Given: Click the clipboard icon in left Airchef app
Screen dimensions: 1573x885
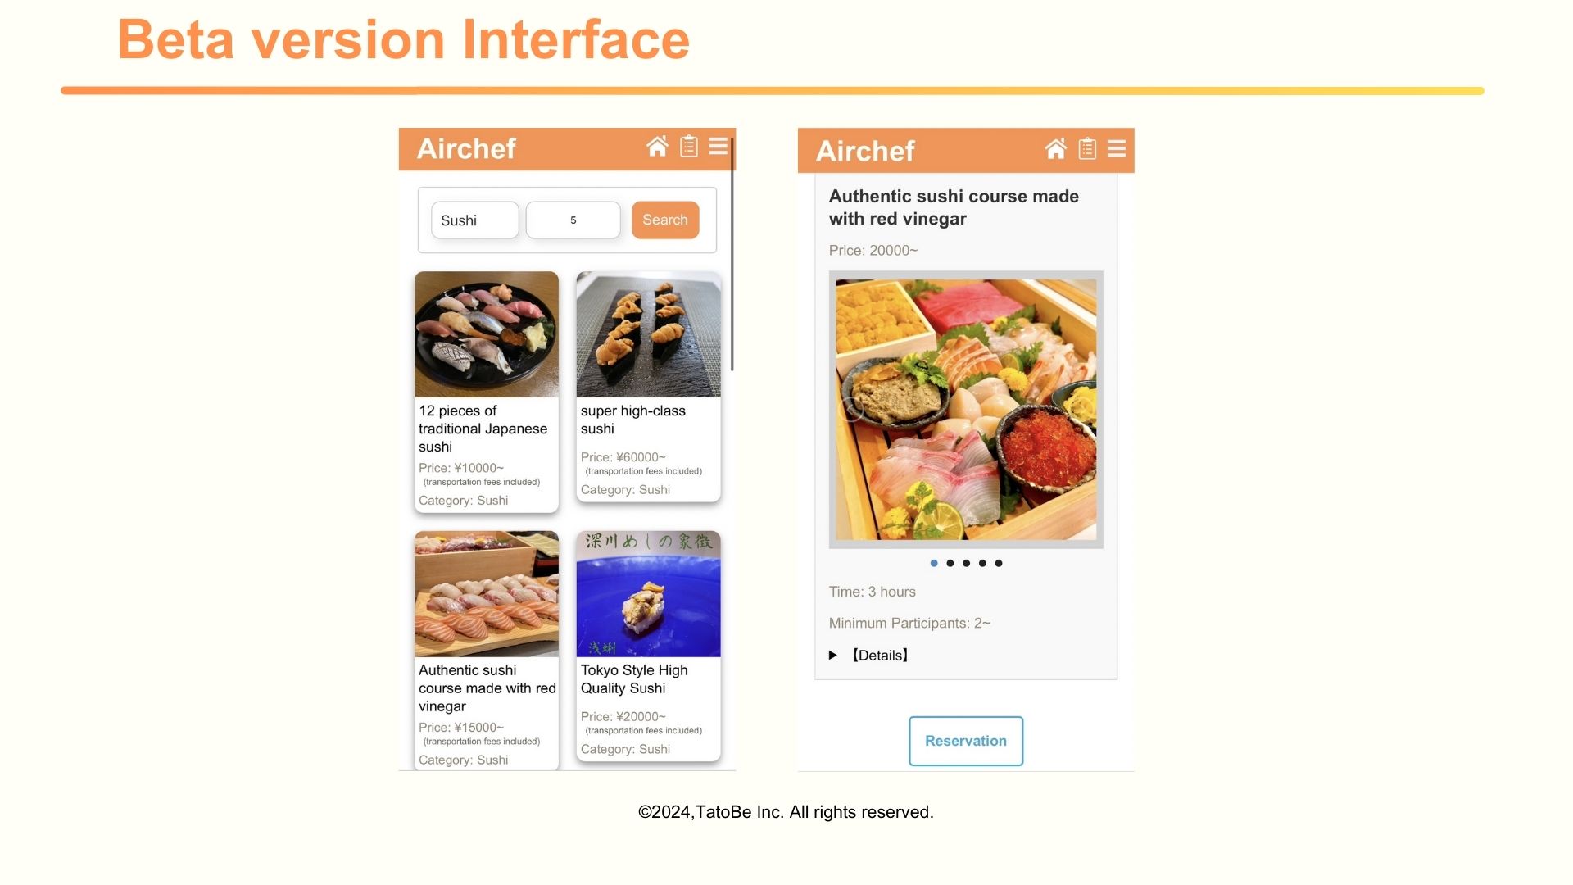Looking at the screenshot, I should point(687,148).
